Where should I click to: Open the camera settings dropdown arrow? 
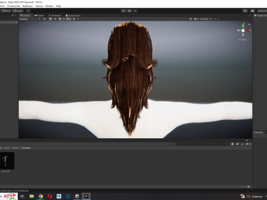[198, 19]
